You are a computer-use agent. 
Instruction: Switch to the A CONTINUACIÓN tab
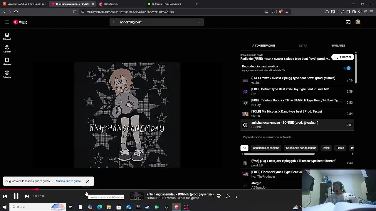tap(263, 45)
